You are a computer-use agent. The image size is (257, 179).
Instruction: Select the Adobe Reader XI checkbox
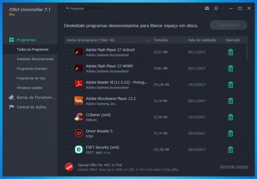[x=69, y=85]
